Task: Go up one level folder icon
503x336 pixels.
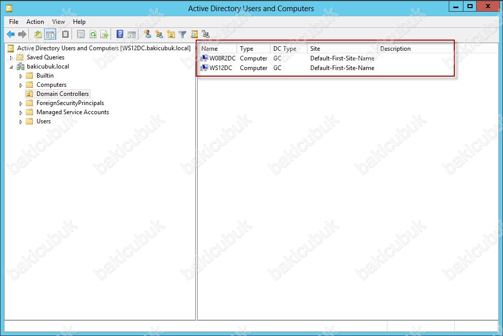Action: [x=38, y=34]
